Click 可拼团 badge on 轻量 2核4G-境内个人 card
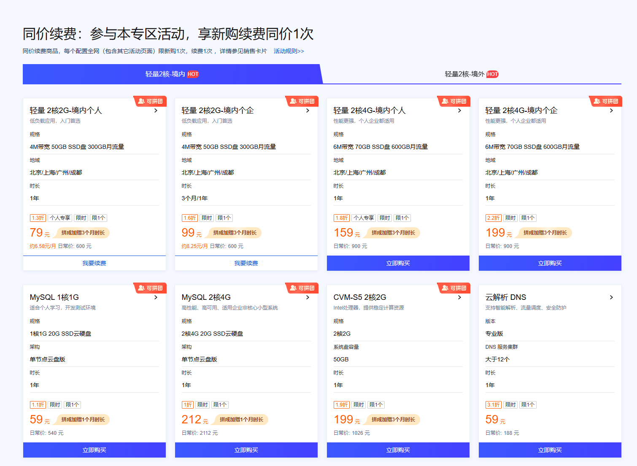Image resolution: width=637 pixels, height=466 pixels. click(454, 101)
